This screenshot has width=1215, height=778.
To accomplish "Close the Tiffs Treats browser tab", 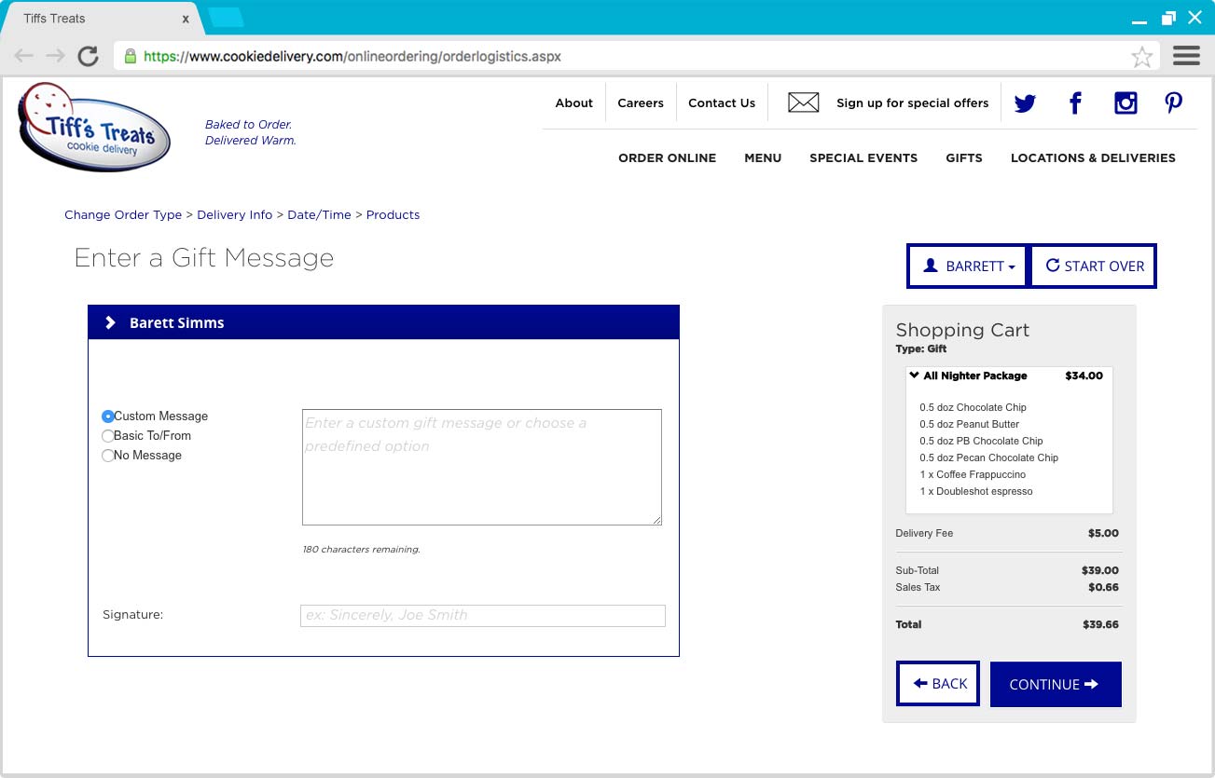I will coord(186,19).
